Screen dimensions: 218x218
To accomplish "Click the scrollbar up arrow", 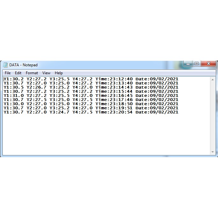I will click(x=213, y=80).
